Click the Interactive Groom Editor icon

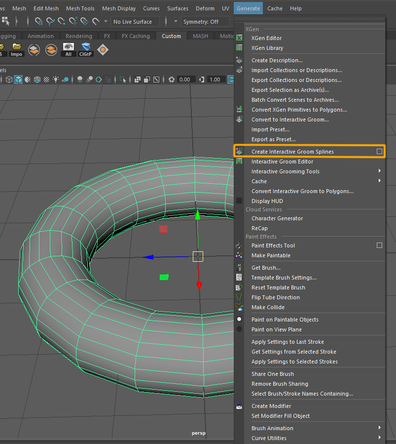click(239, 161)
